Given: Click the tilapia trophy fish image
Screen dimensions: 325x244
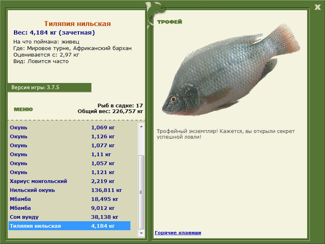Looking at the screenshot, I should [231, 70].
